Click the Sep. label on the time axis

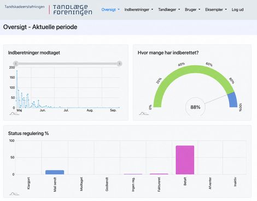(113, 110)
